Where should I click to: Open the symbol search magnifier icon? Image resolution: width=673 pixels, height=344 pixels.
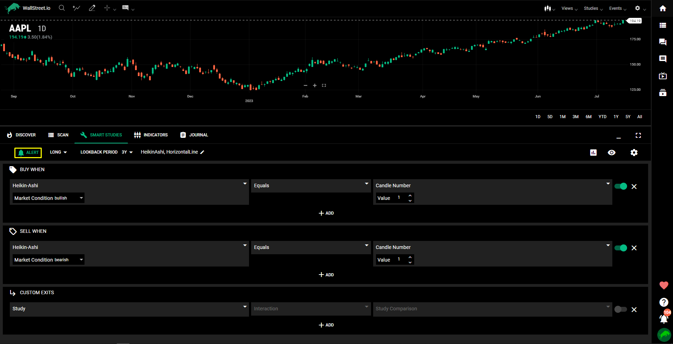pyautogui.click(x=62, y=8)
